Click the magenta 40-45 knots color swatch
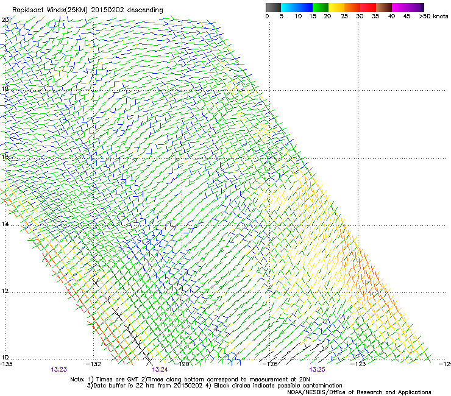The image size is (451, 396). (400, 7)
